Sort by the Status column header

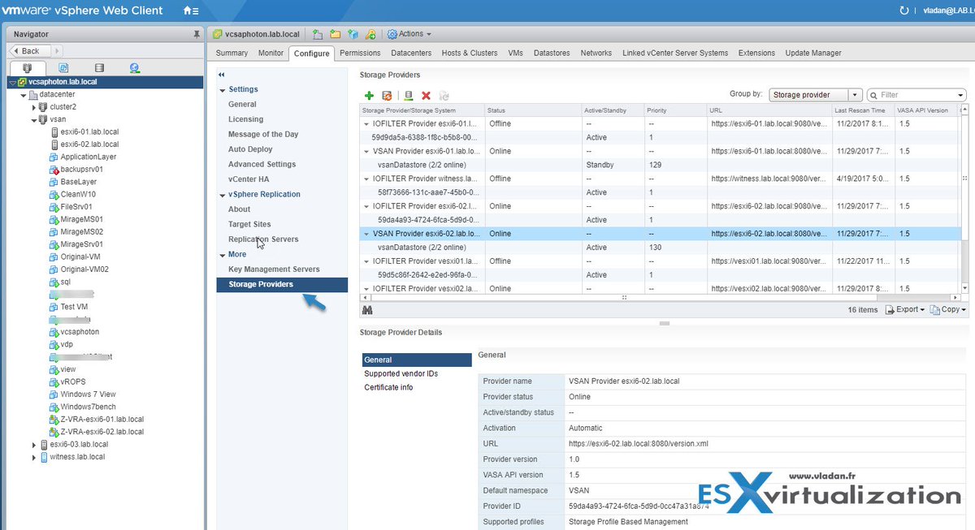532,110
